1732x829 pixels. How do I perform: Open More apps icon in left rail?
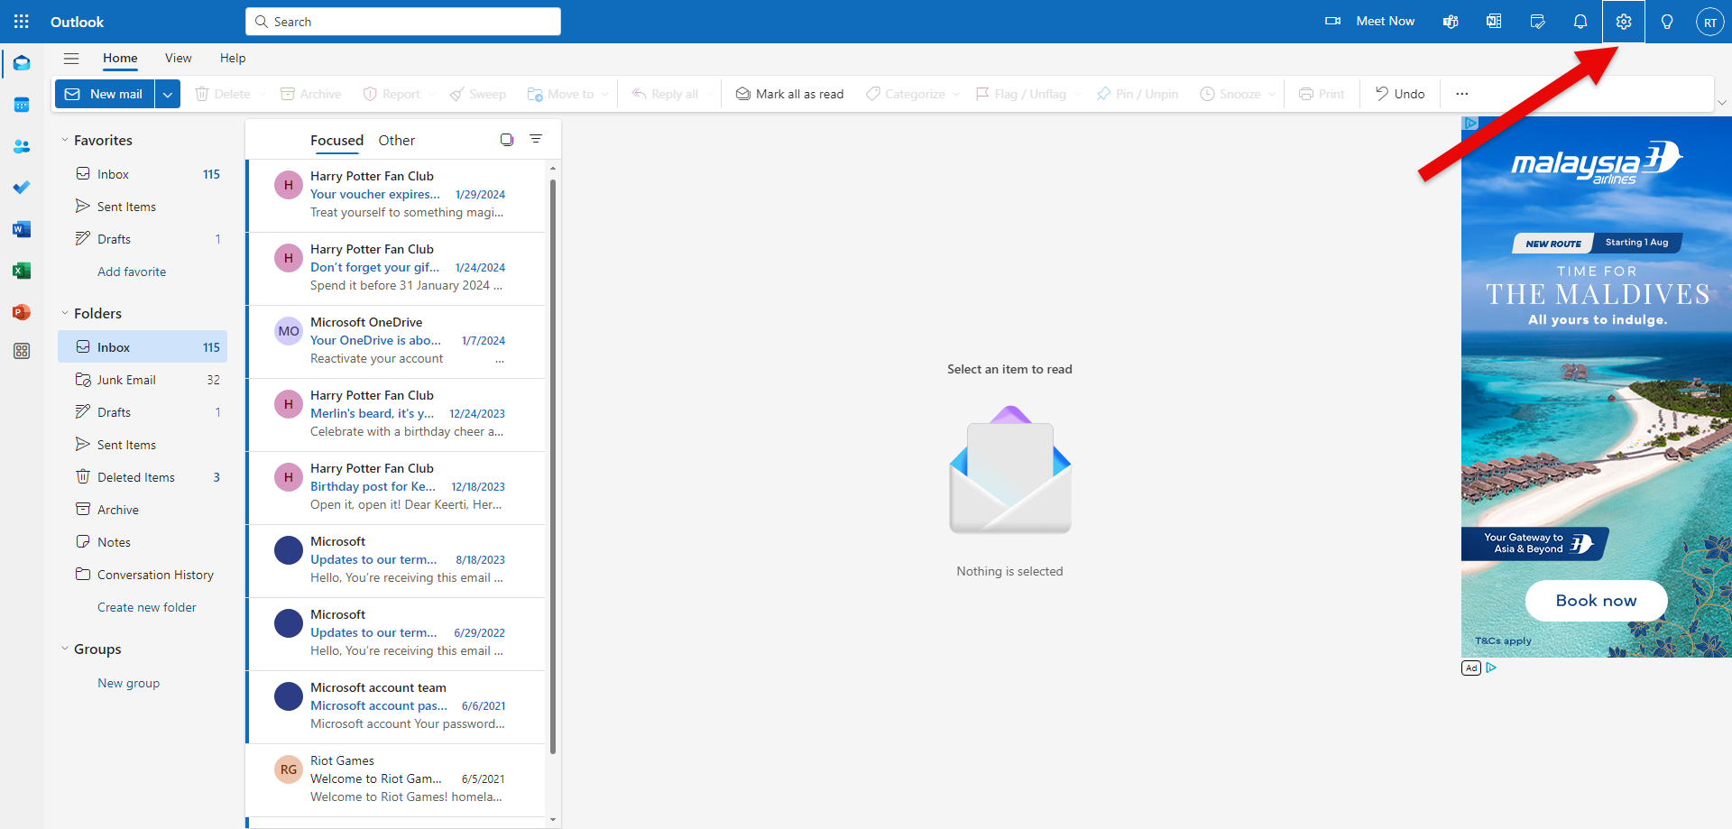click(x=22, y=351)
